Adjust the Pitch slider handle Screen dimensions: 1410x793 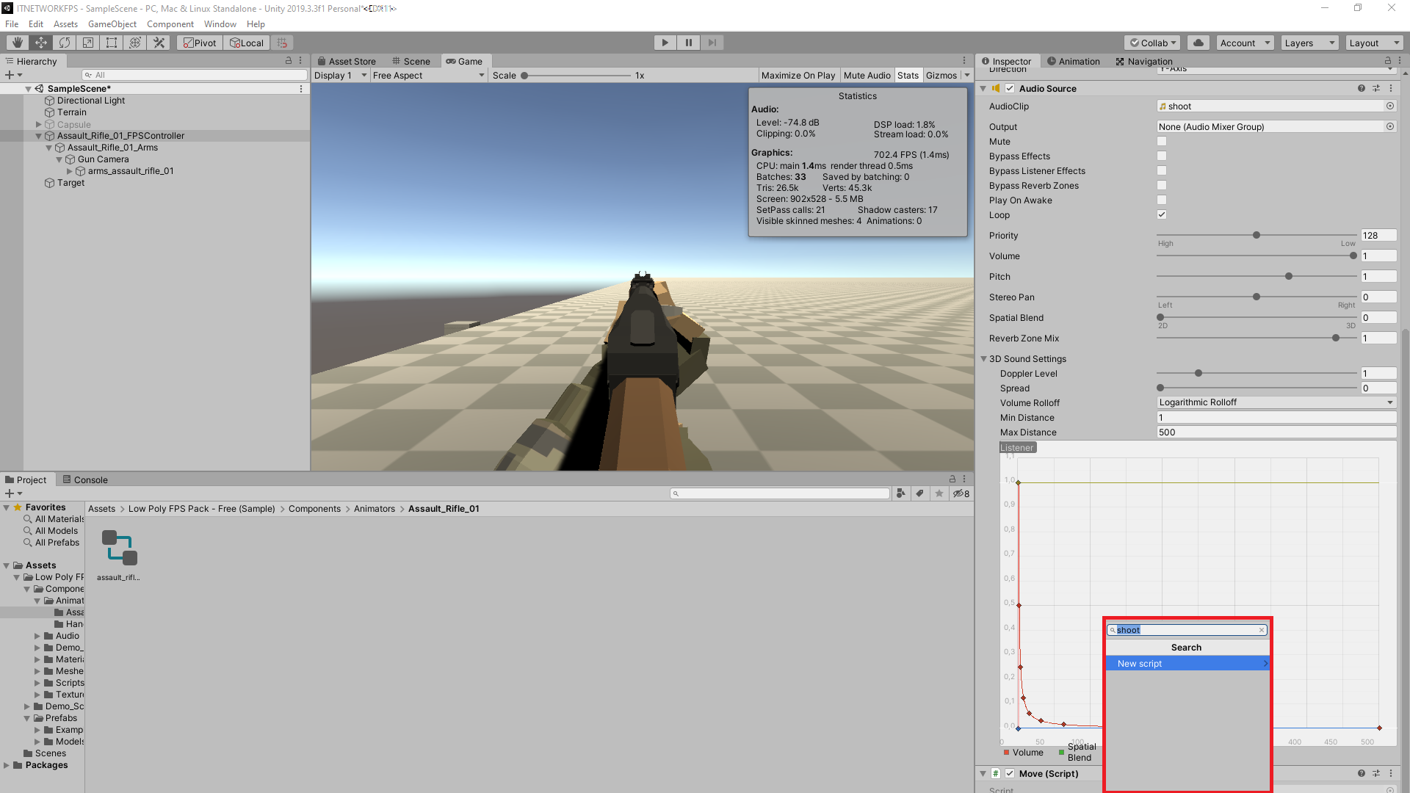point(1288,276)
